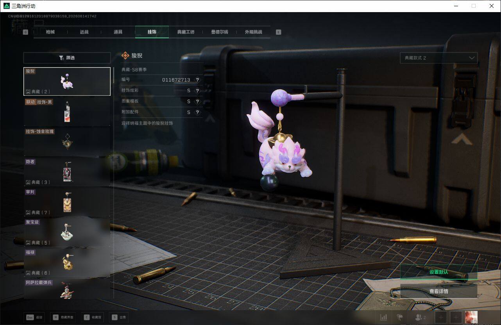Add teammate in second empty squad slot
The width and height of the screenshot is (501, 325).
coord(456,317)
